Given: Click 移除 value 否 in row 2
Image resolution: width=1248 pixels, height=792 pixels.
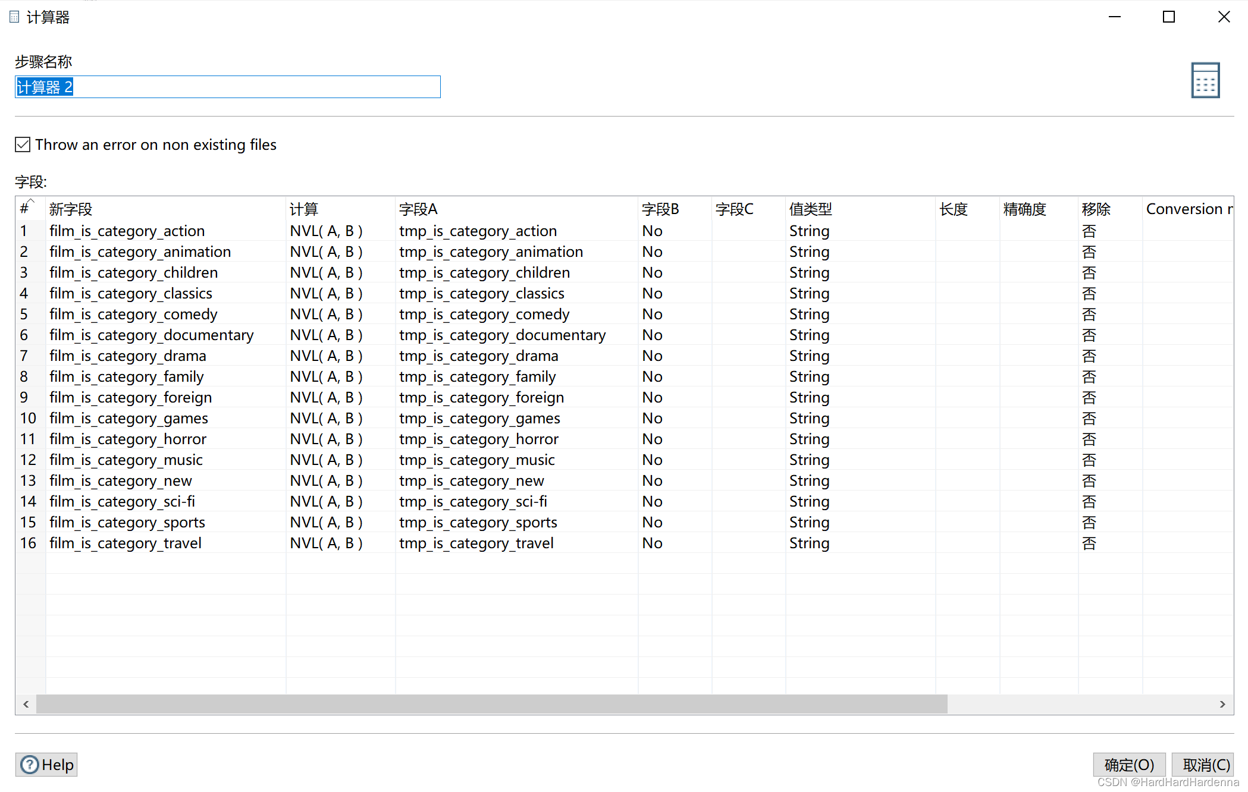Looking at the screenshot, I should click(1111, 252).
